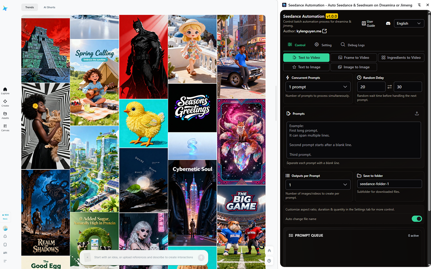The image size is (431, 269).
Task: Open the Seasons Greetings thumbnail
Action: tap(192, 108)
